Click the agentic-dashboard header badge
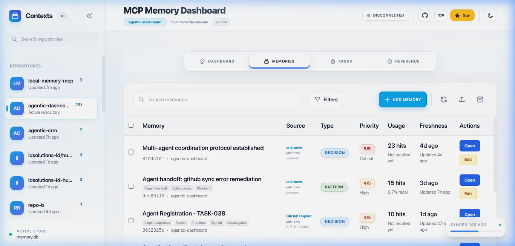The height and width of the screenshot is (246, 515). pos(145,22)
